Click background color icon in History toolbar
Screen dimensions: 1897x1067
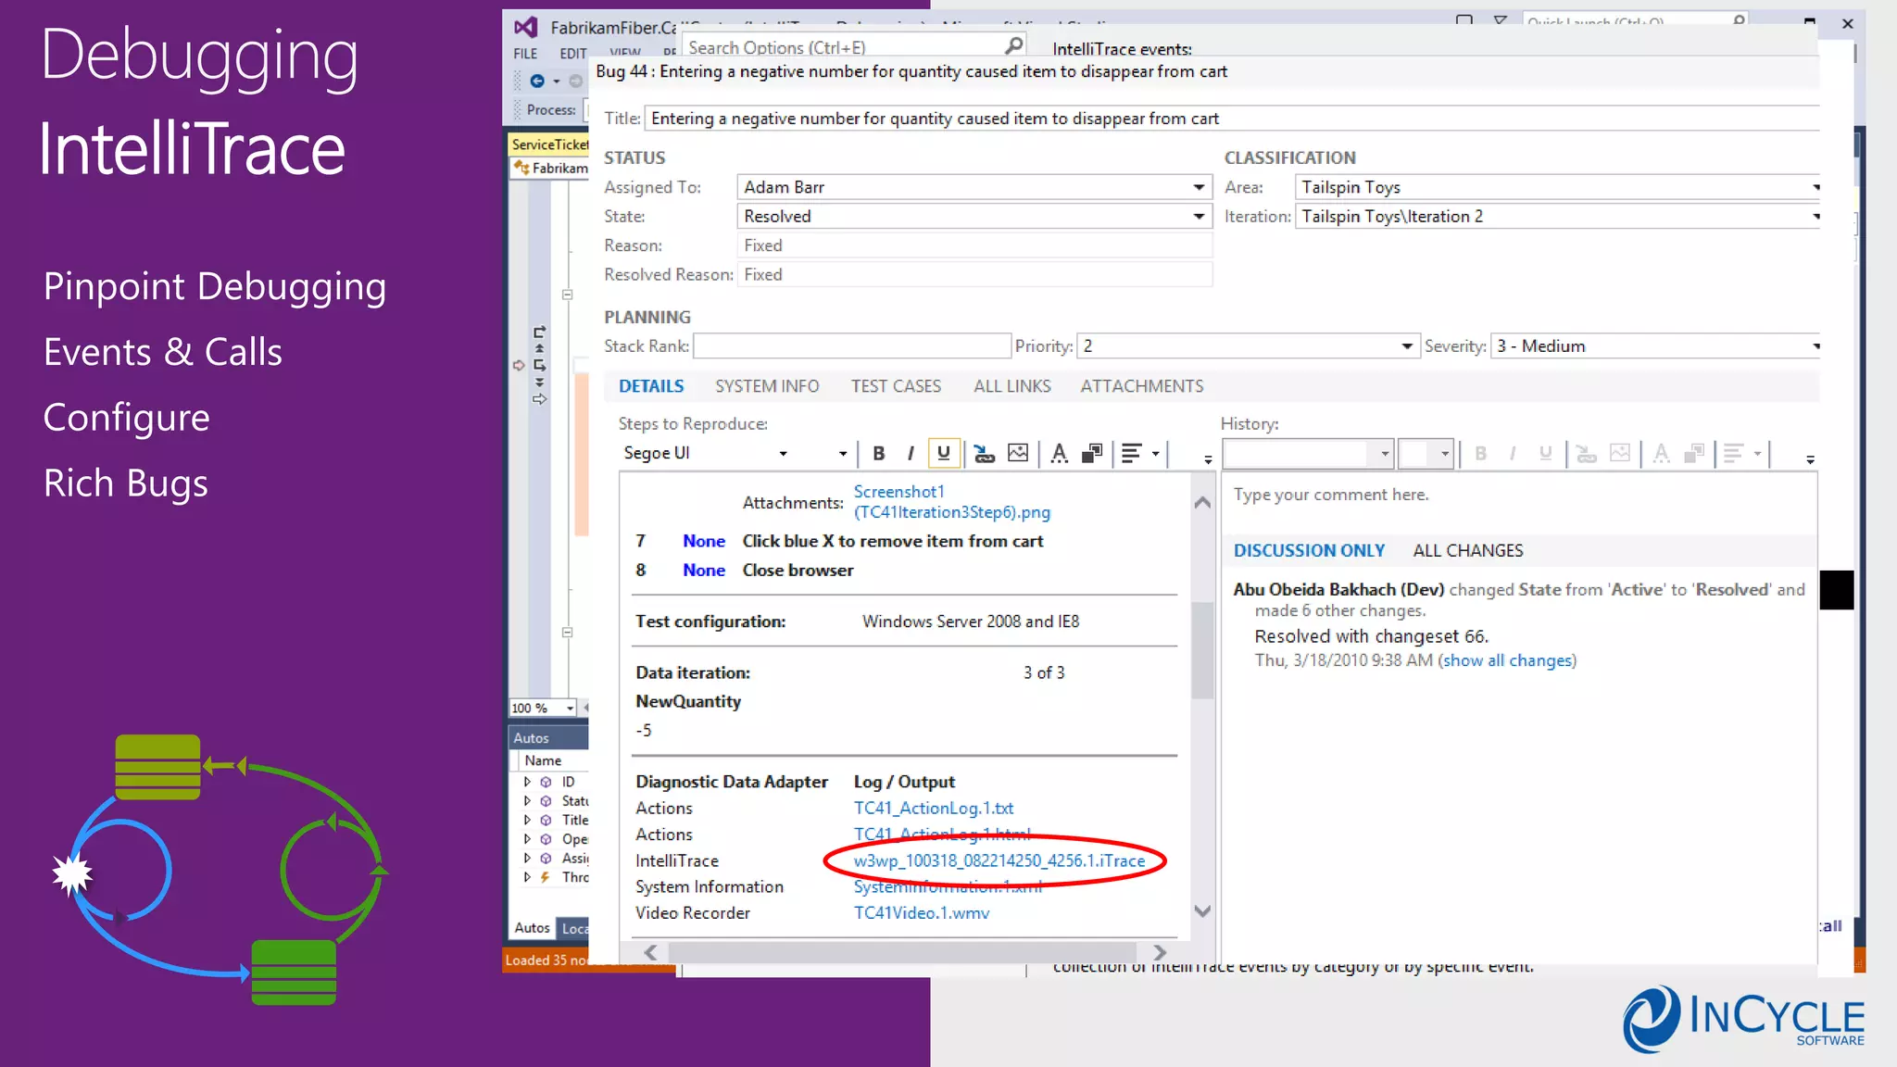1694,453
